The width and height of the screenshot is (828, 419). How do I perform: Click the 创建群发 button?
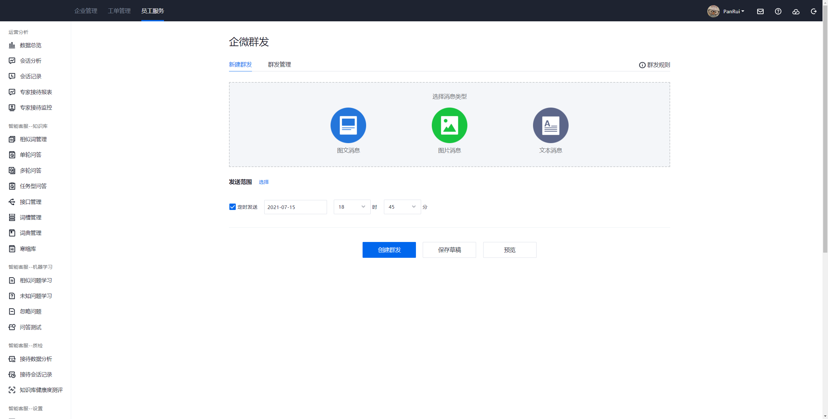click(x=389, y=250)
